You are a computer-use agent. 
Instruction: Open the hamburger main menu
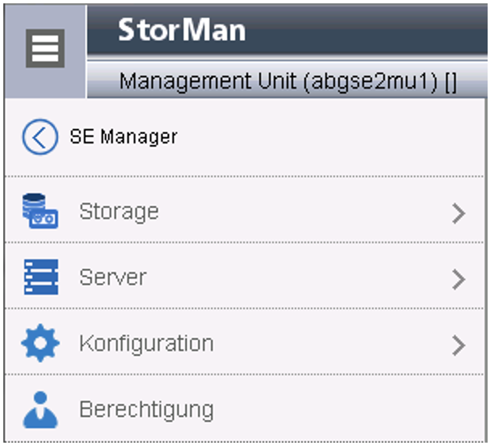[45, 48]
